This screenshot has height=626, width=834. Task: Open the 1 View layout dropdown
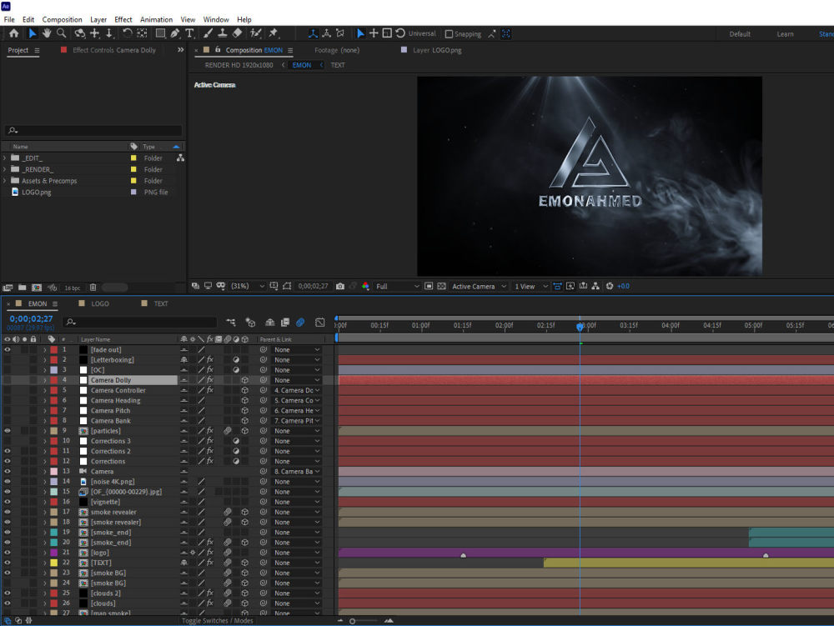pos(530,287)
